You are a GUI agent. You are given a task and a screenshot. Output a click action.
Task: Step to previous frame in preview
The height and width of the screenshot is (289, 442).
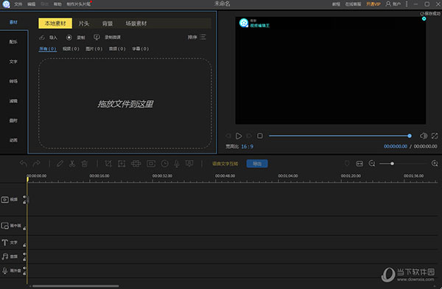(228, 136)
